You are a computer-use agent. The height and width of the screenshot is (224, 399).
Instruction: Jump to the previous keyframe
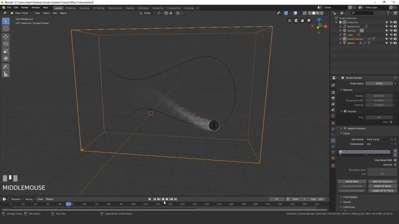158,199
